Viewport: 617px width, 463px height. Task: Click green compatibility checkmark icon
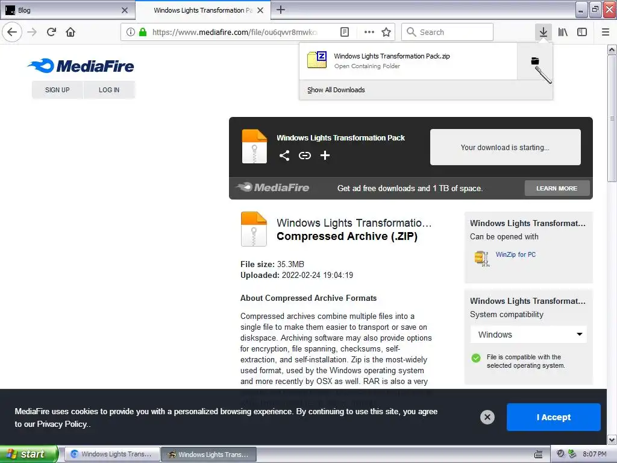(x=476, y=358)
